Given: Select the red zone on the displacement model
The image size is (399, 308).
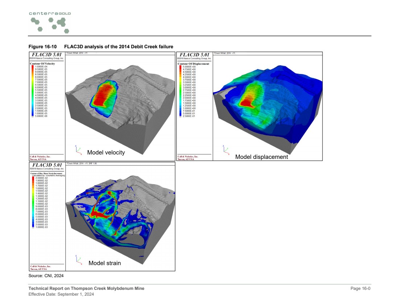Looking at the screenshot, I should tap(246, 102).
